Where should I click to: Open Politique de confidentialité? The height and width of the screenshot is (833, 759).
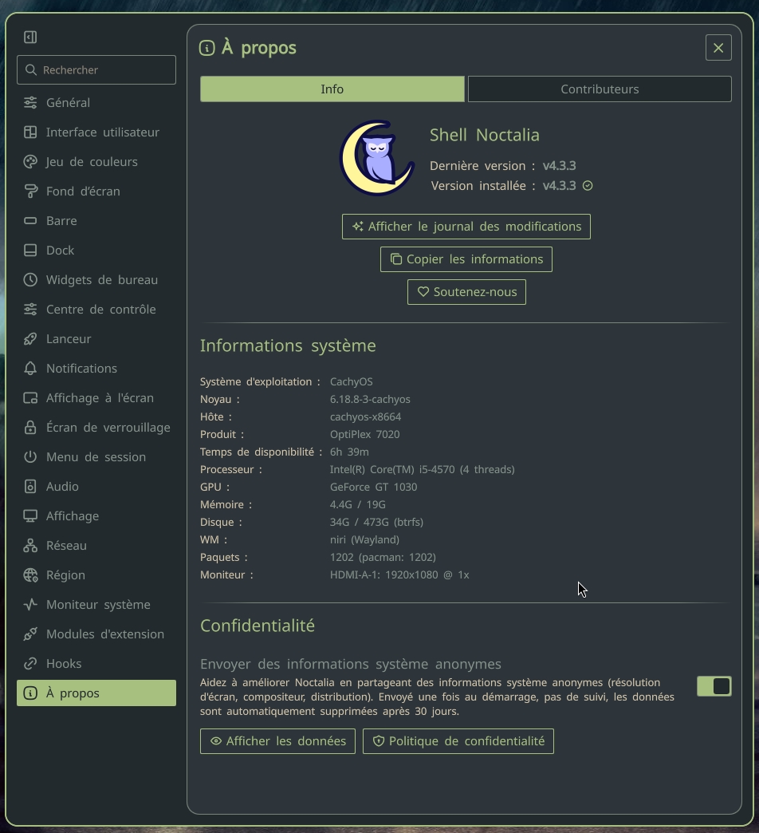click(458, 741)
